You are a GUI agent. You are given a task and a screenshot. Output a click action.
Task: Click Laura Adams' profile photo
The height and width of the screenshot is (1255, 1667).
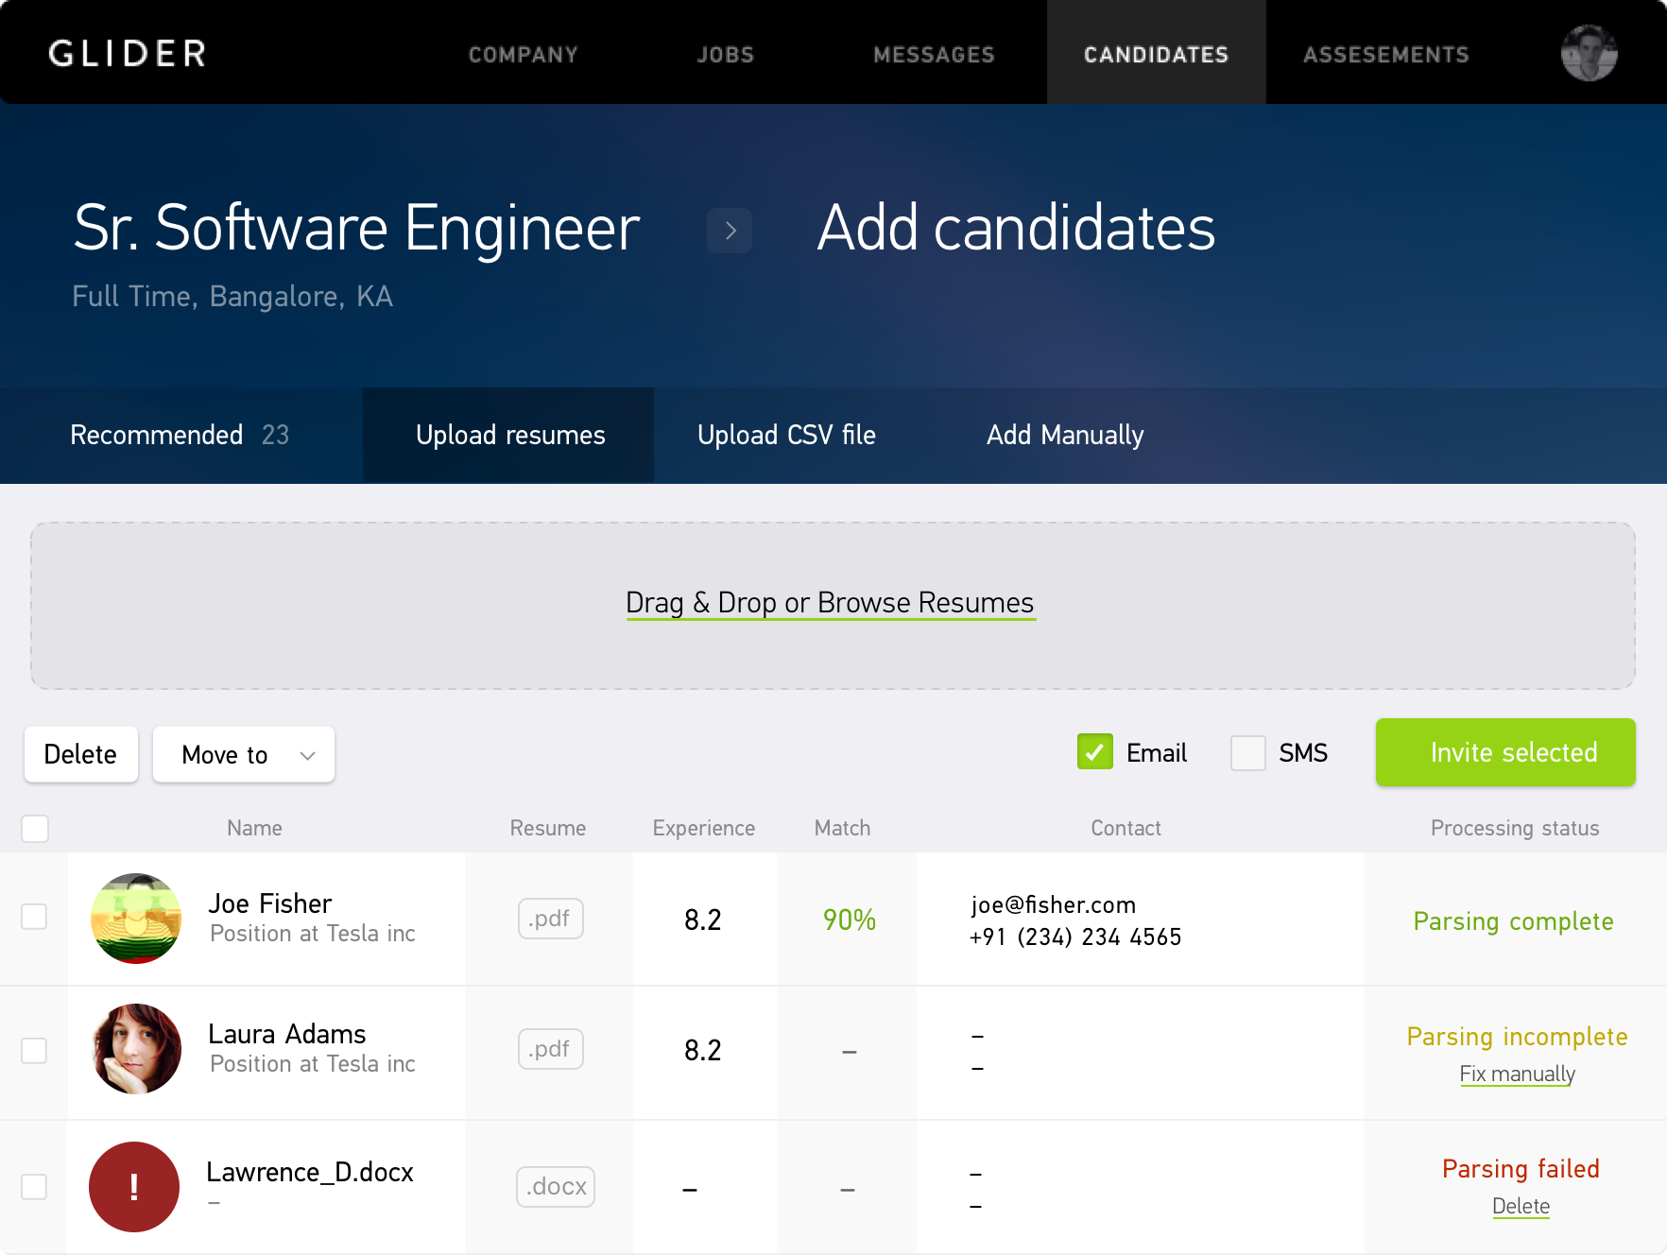135,1049
